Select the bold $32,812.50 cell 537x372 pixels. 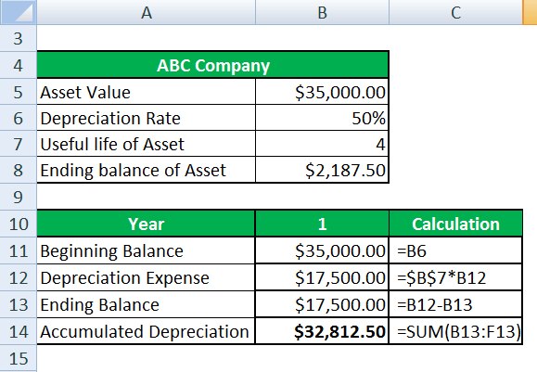click(x=322, y=331)
